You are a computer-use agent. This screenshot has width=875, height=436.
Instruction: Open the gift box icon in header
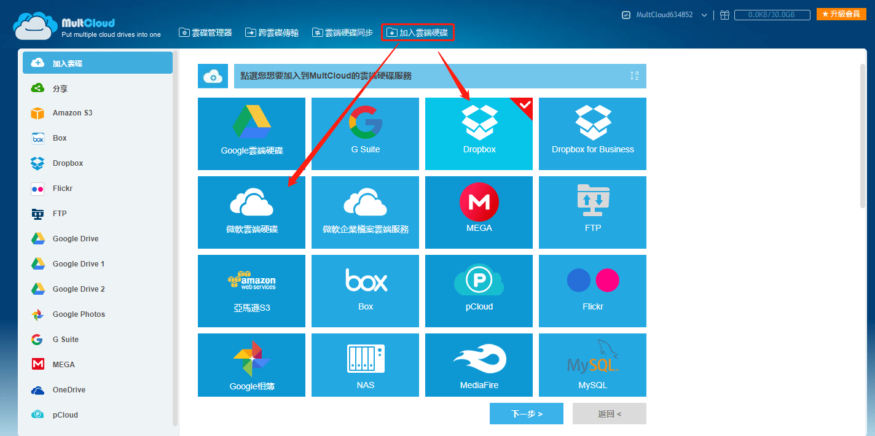tap(725, 15)
